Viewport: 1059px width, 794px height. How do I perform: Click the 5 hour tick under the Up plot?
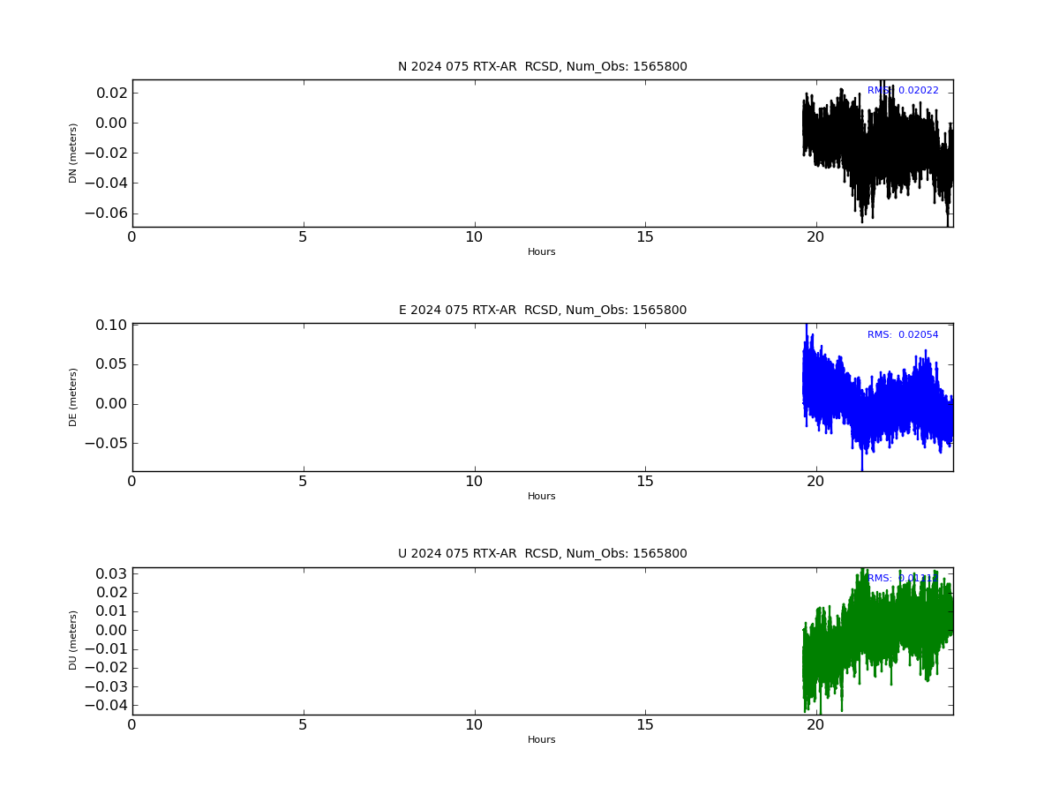click(303, 724)
